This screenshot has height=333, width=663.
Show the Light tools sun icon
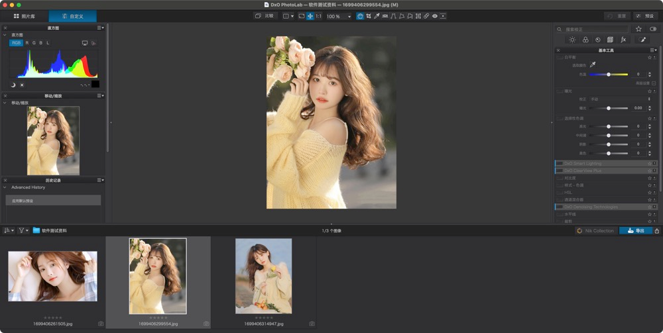click(572, 40)
